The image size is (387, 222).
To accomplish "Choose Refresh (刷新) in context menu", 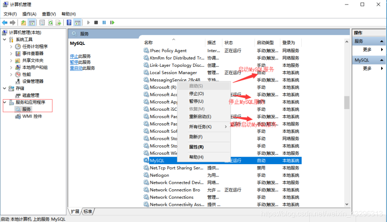I will (204, 137).
